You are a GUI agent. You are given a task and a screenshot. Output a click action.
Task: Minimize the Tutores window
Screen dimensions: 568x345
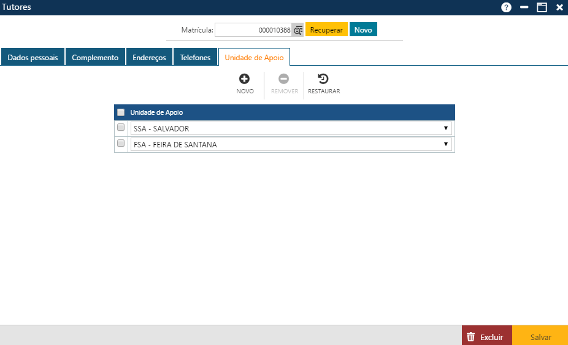point(524,7)
